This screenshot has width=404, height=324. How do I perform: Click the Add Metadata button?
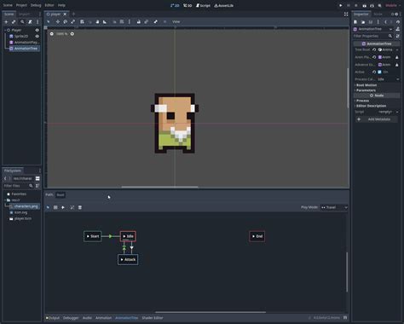(377, 119)
